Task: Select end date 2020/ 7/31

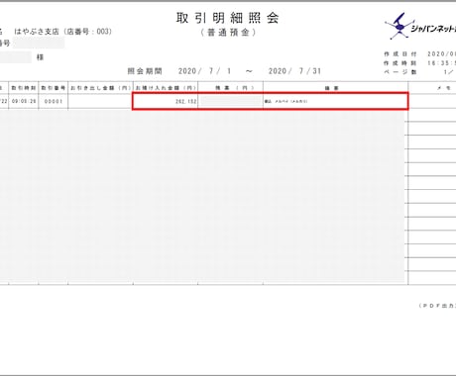Action: tap(294, 71)
